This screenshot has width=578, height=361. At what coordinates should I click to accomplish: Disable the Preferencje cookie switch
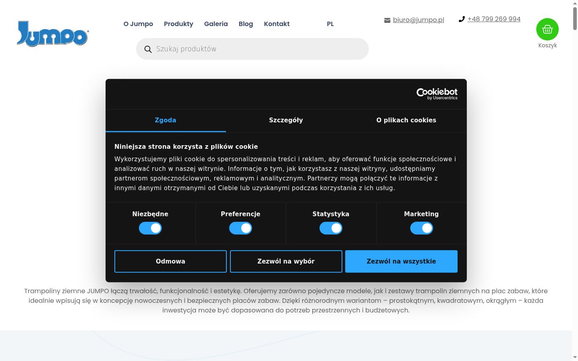[x=241, y=228]
